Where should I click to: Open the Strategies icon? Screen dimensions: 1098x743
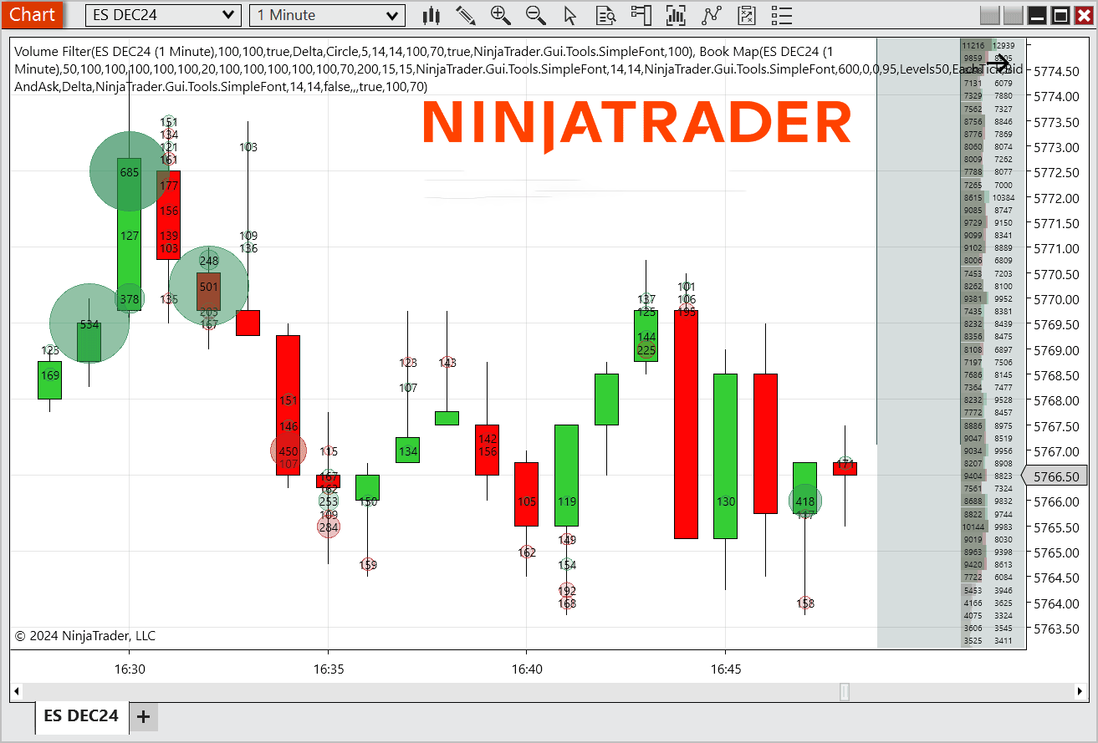coord(747,15)
